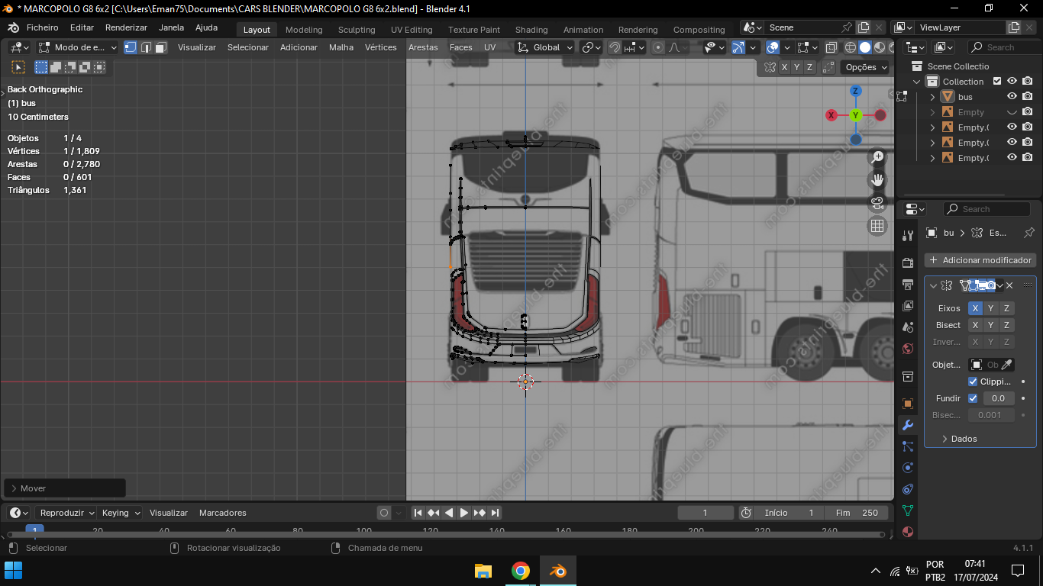The image size is (1043, 586).
Task: Click the Fundir distance value field
Action: coord(998,398)
